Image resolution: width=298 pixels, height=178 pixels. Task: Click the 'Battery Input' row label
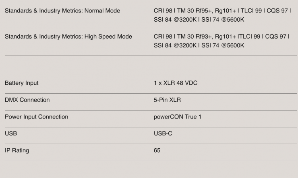click(22, 83)
